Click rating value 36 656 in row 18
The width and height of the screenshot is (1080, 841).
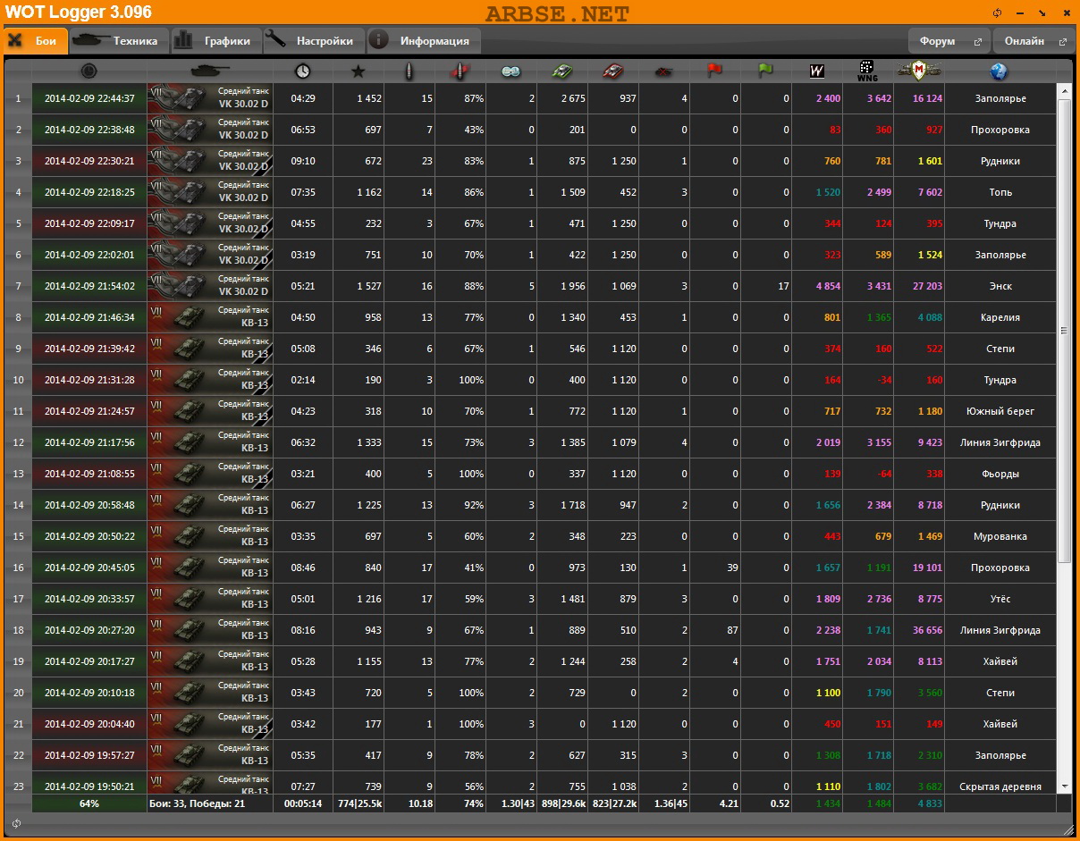[927, 630]
